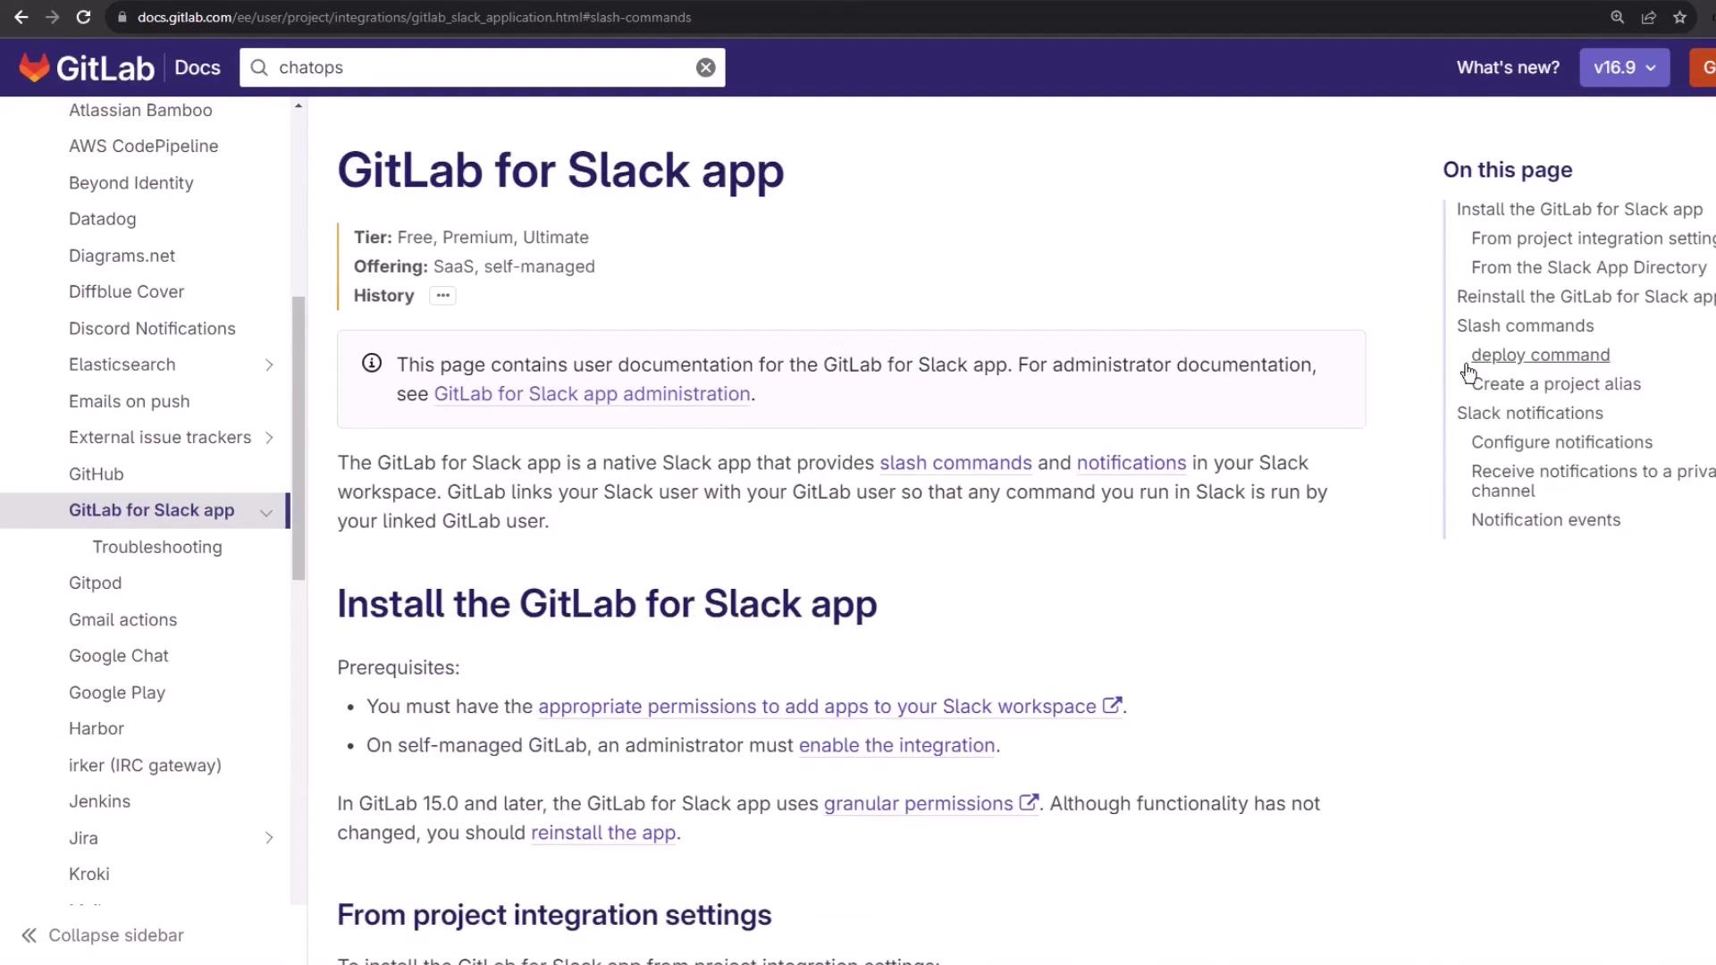Open the What's new? menu
1716x965 pixels.
point(1507,68)
